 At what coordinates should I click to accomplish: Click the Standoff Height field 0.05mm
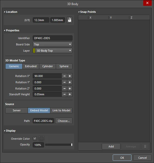tap(47, 94)
